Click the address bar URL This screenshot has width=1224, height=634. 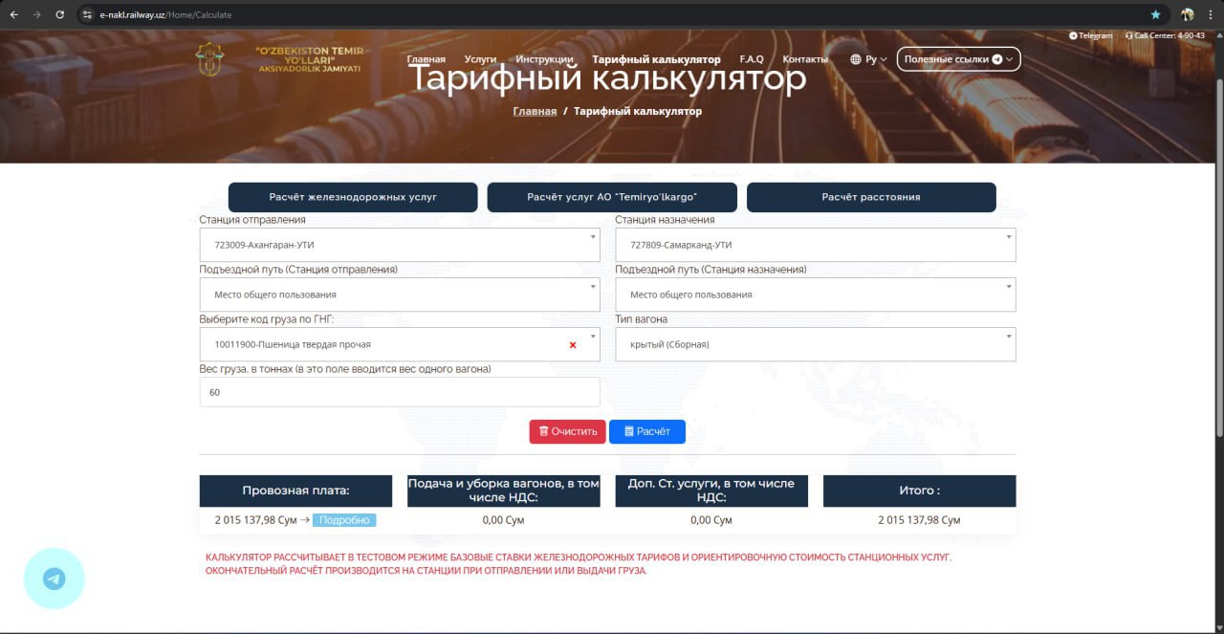[165, 14]
